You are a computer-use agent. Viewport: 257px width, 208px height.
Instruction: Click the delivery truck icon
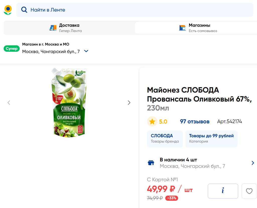tap(53, 28)
